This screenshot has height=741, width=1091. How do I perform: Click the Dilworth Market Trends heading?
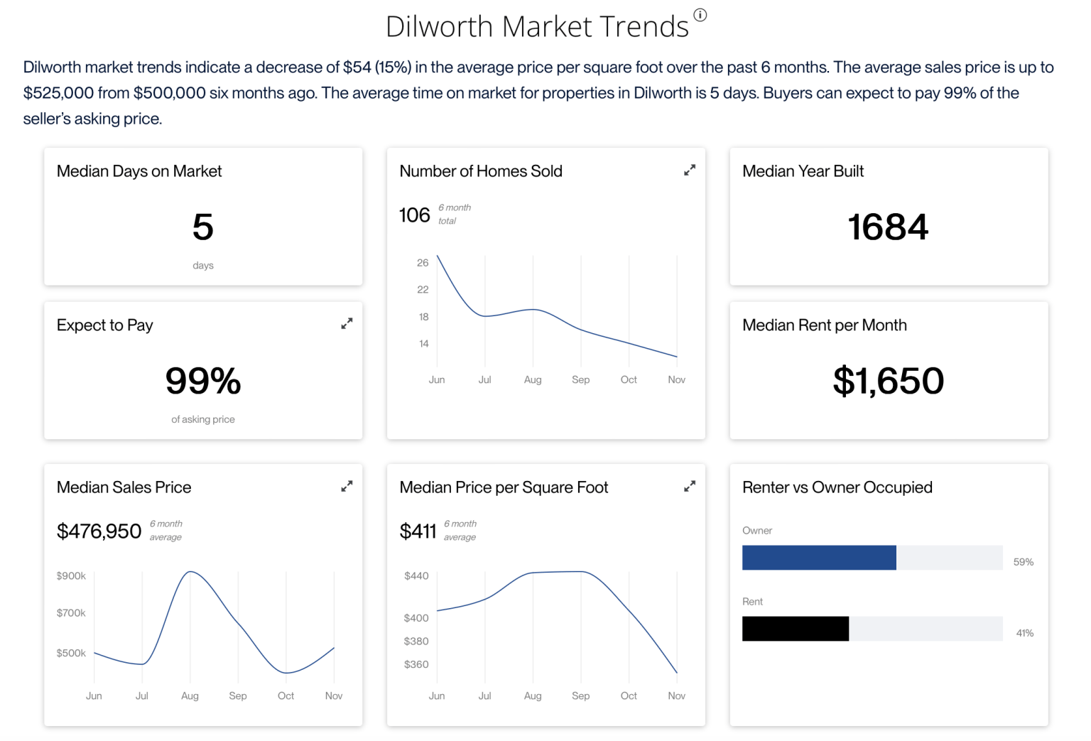[x=537, y=27]
